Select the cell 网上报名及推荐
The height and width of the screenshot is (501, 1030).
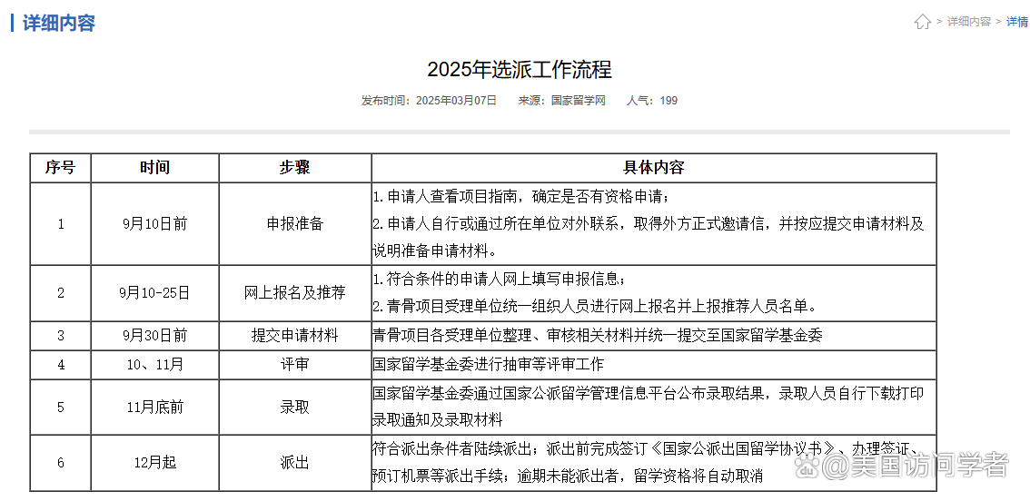pyautogui.click(x=295, y=293)
